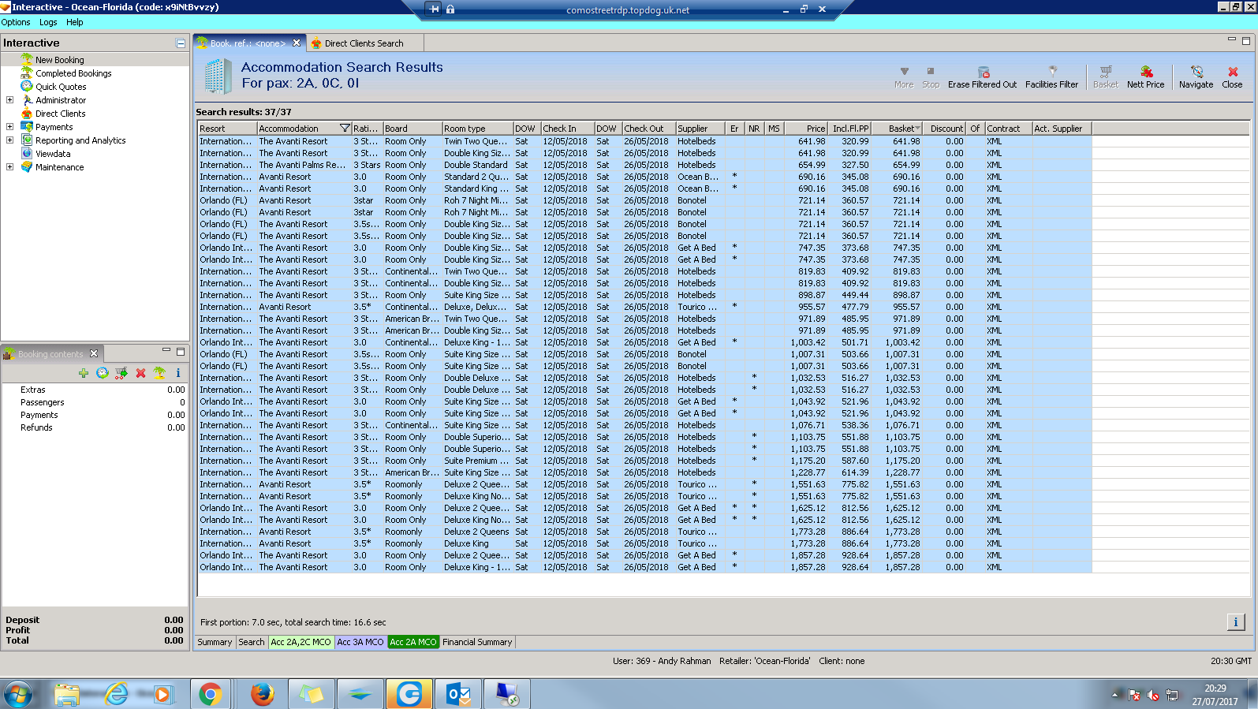Click the palm tree icon in Booking contents toolbar
The width and height of the screenshot is (1258, 709).
tap(159, 373)
